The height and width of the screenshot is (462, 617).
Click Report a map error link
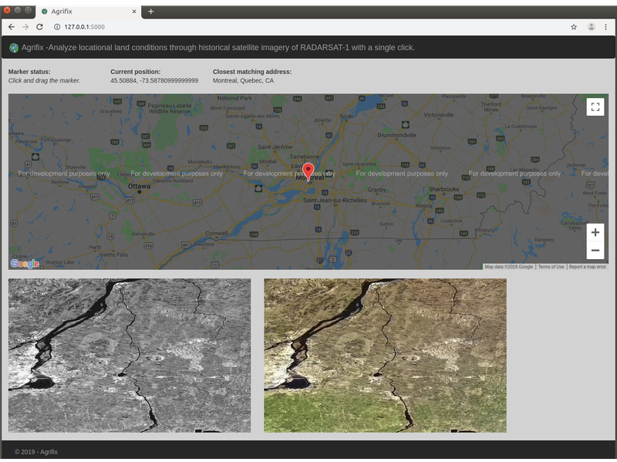pyautogui.click(x=588, y=267)
